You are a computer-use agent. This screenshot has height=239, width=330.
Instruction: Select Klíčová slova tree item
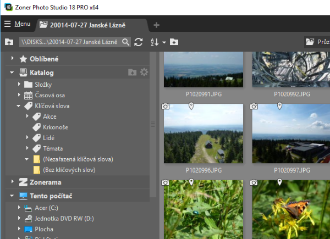(x=52, y=106)
